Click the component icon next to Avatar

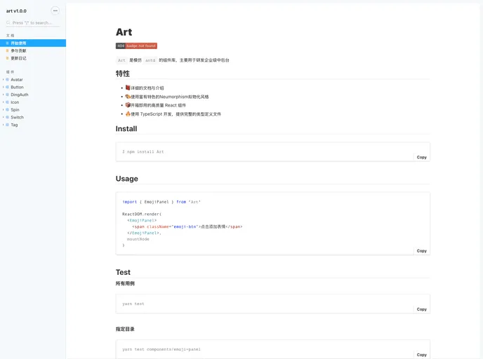8,80
